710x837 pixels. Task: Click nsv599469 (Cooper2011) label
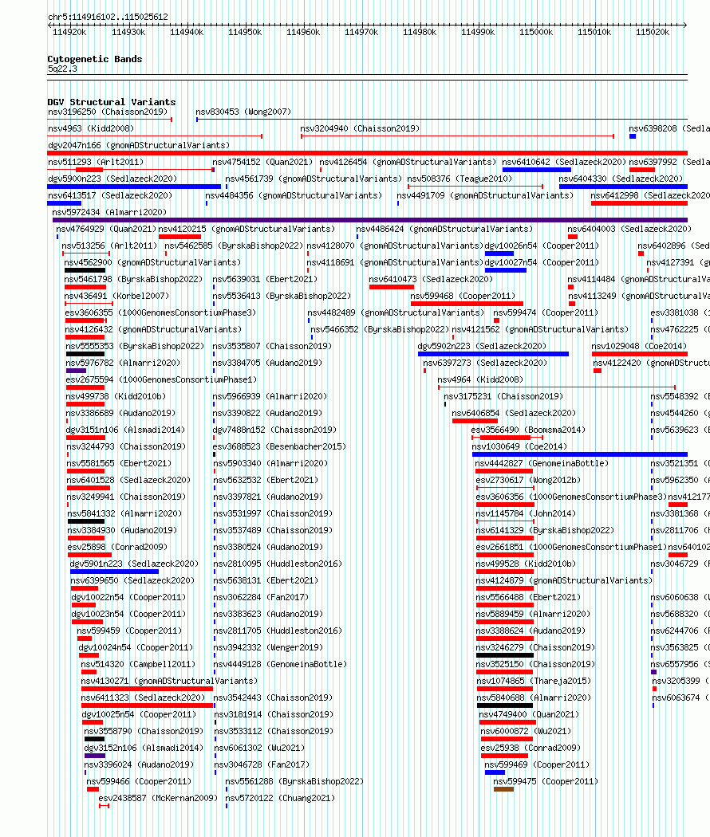pos(537,765)
